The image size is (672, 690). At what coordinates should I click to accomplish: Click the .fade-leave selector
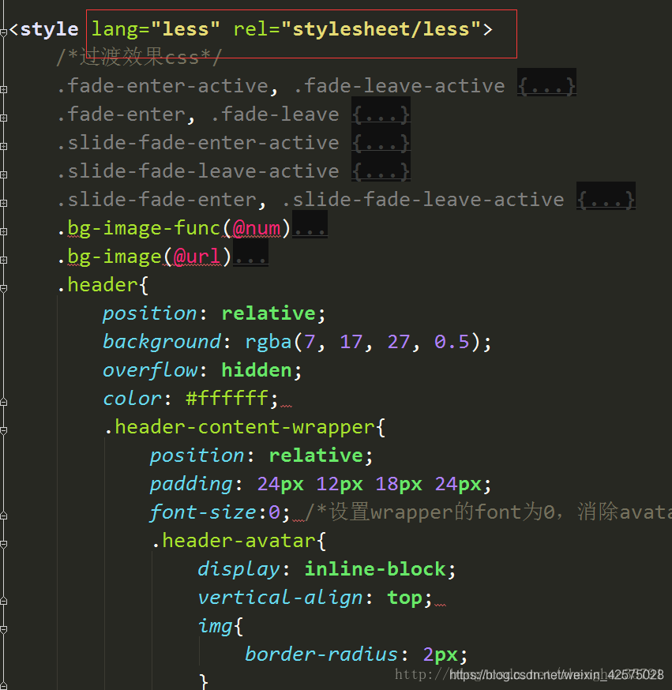tap(275, 114)
